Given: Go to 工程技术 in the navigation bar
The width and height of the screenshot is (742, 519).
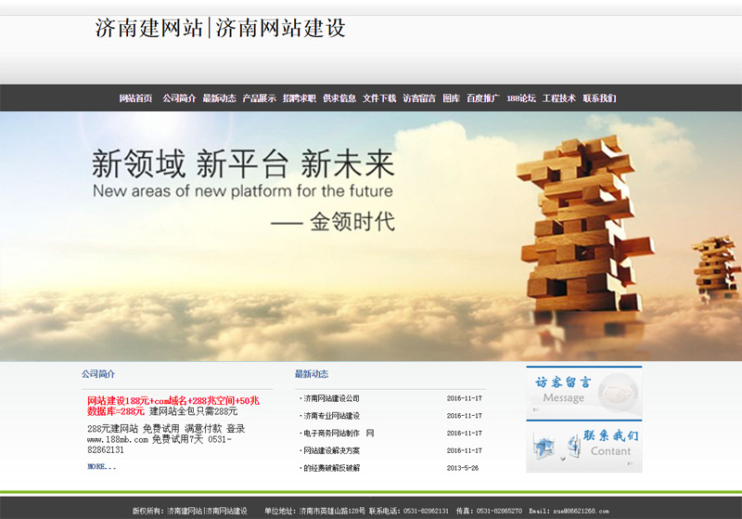Looking at the screenshot, I should pyautogui.click(x=559, y=98).
